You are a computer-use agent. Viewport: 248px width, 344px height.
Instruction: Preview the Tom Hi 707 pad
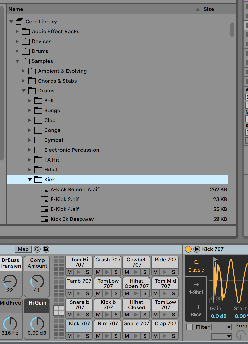pos(78,272)
